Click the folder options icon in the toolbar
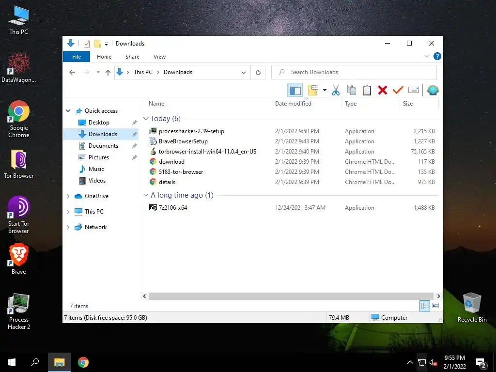The image size is (496, 372). click(x=313, y=90)
